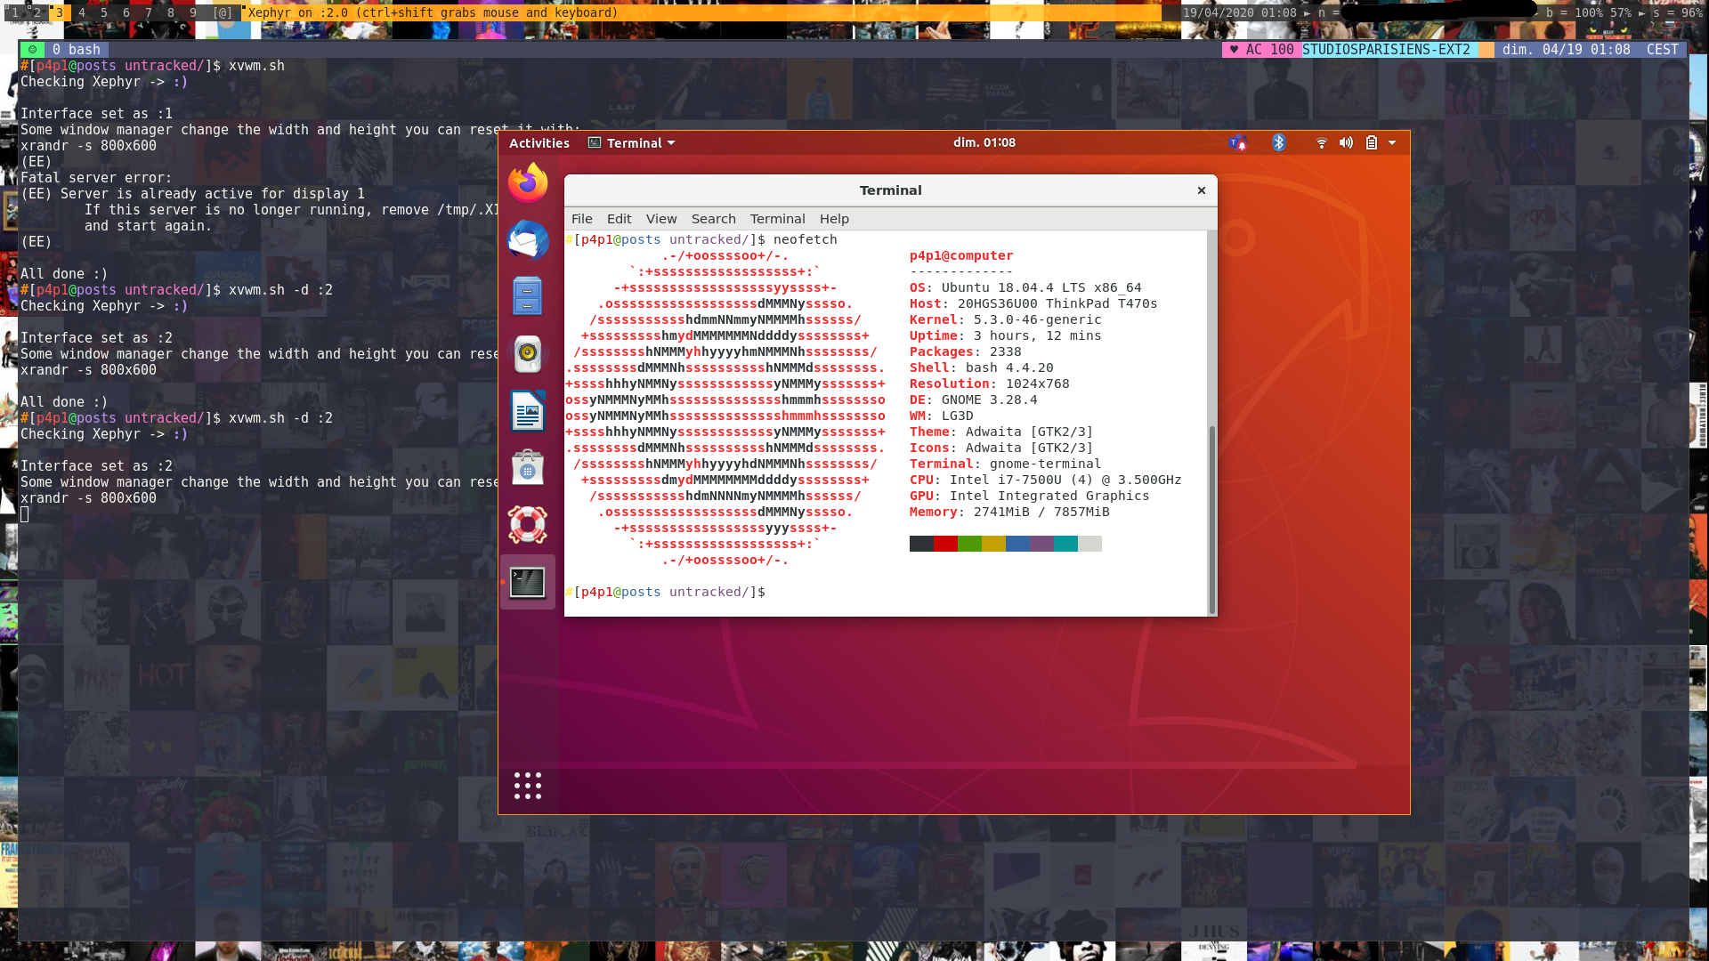This screenshot has height=961, width=1709.
Task: Open the Help lifebuoy dock icon
Action: (528, 525)
